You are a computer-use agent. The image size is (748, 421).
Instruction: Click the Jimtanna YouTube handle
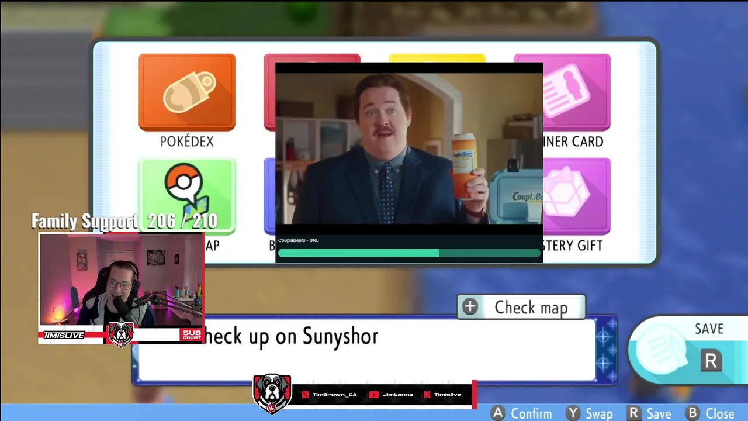[398, 395]
